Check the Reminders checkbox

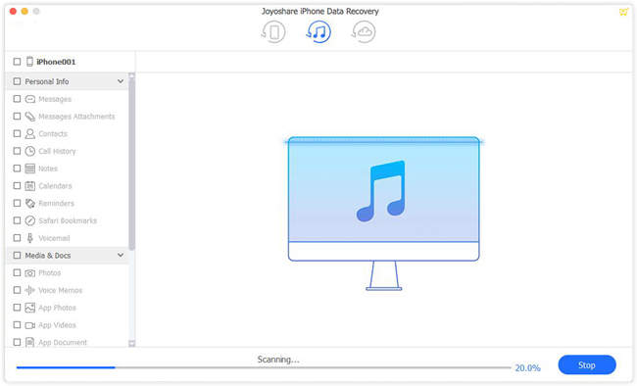click(x=17, y=203)
